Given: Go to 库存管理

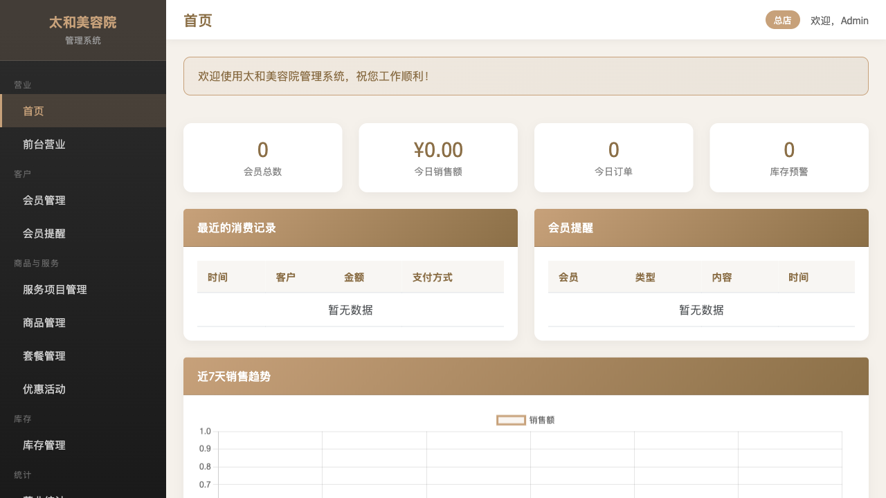Looking at the screenshot, I should (x=83, y=445).
